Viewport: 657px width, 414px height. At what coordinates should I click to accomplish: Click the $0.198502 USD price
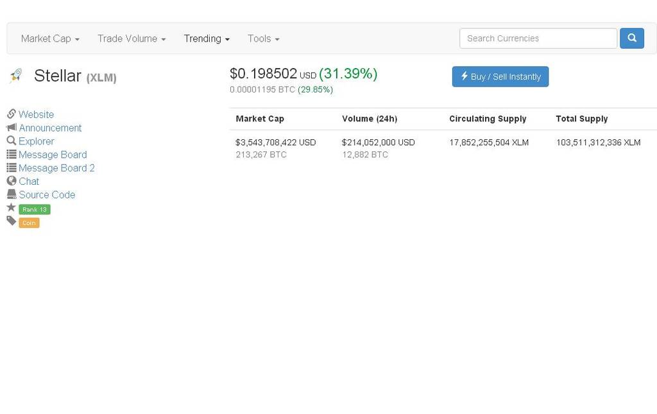273,74
